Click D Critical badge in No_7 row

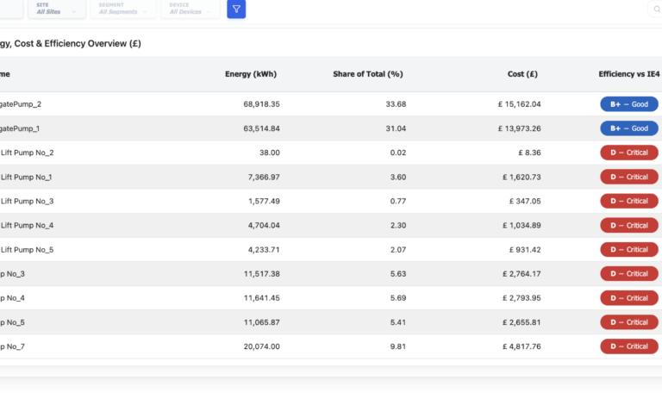pos(629,346)
